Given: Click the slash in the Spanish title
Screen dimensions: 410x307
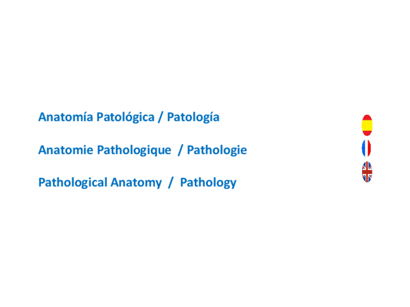Looking at the screenshot, I should 161,117.
